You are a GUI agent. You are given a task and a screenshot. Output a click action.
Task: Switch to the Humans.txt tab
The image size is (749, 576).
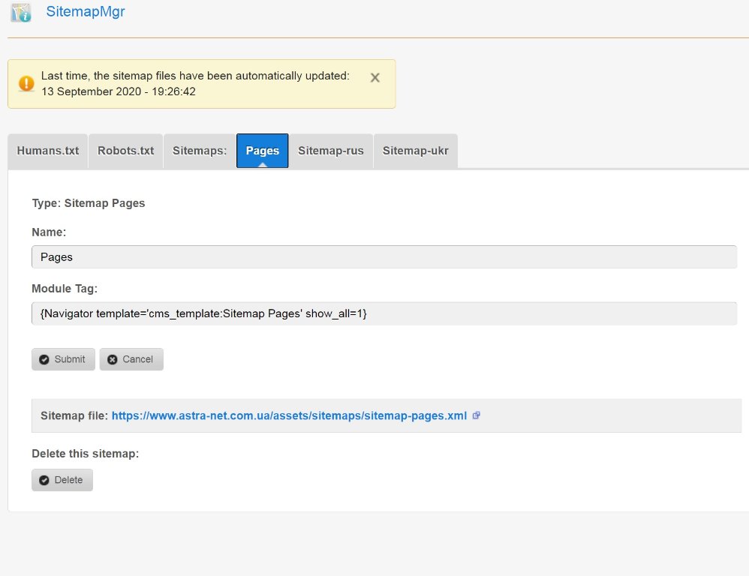(x=48, y=151)
